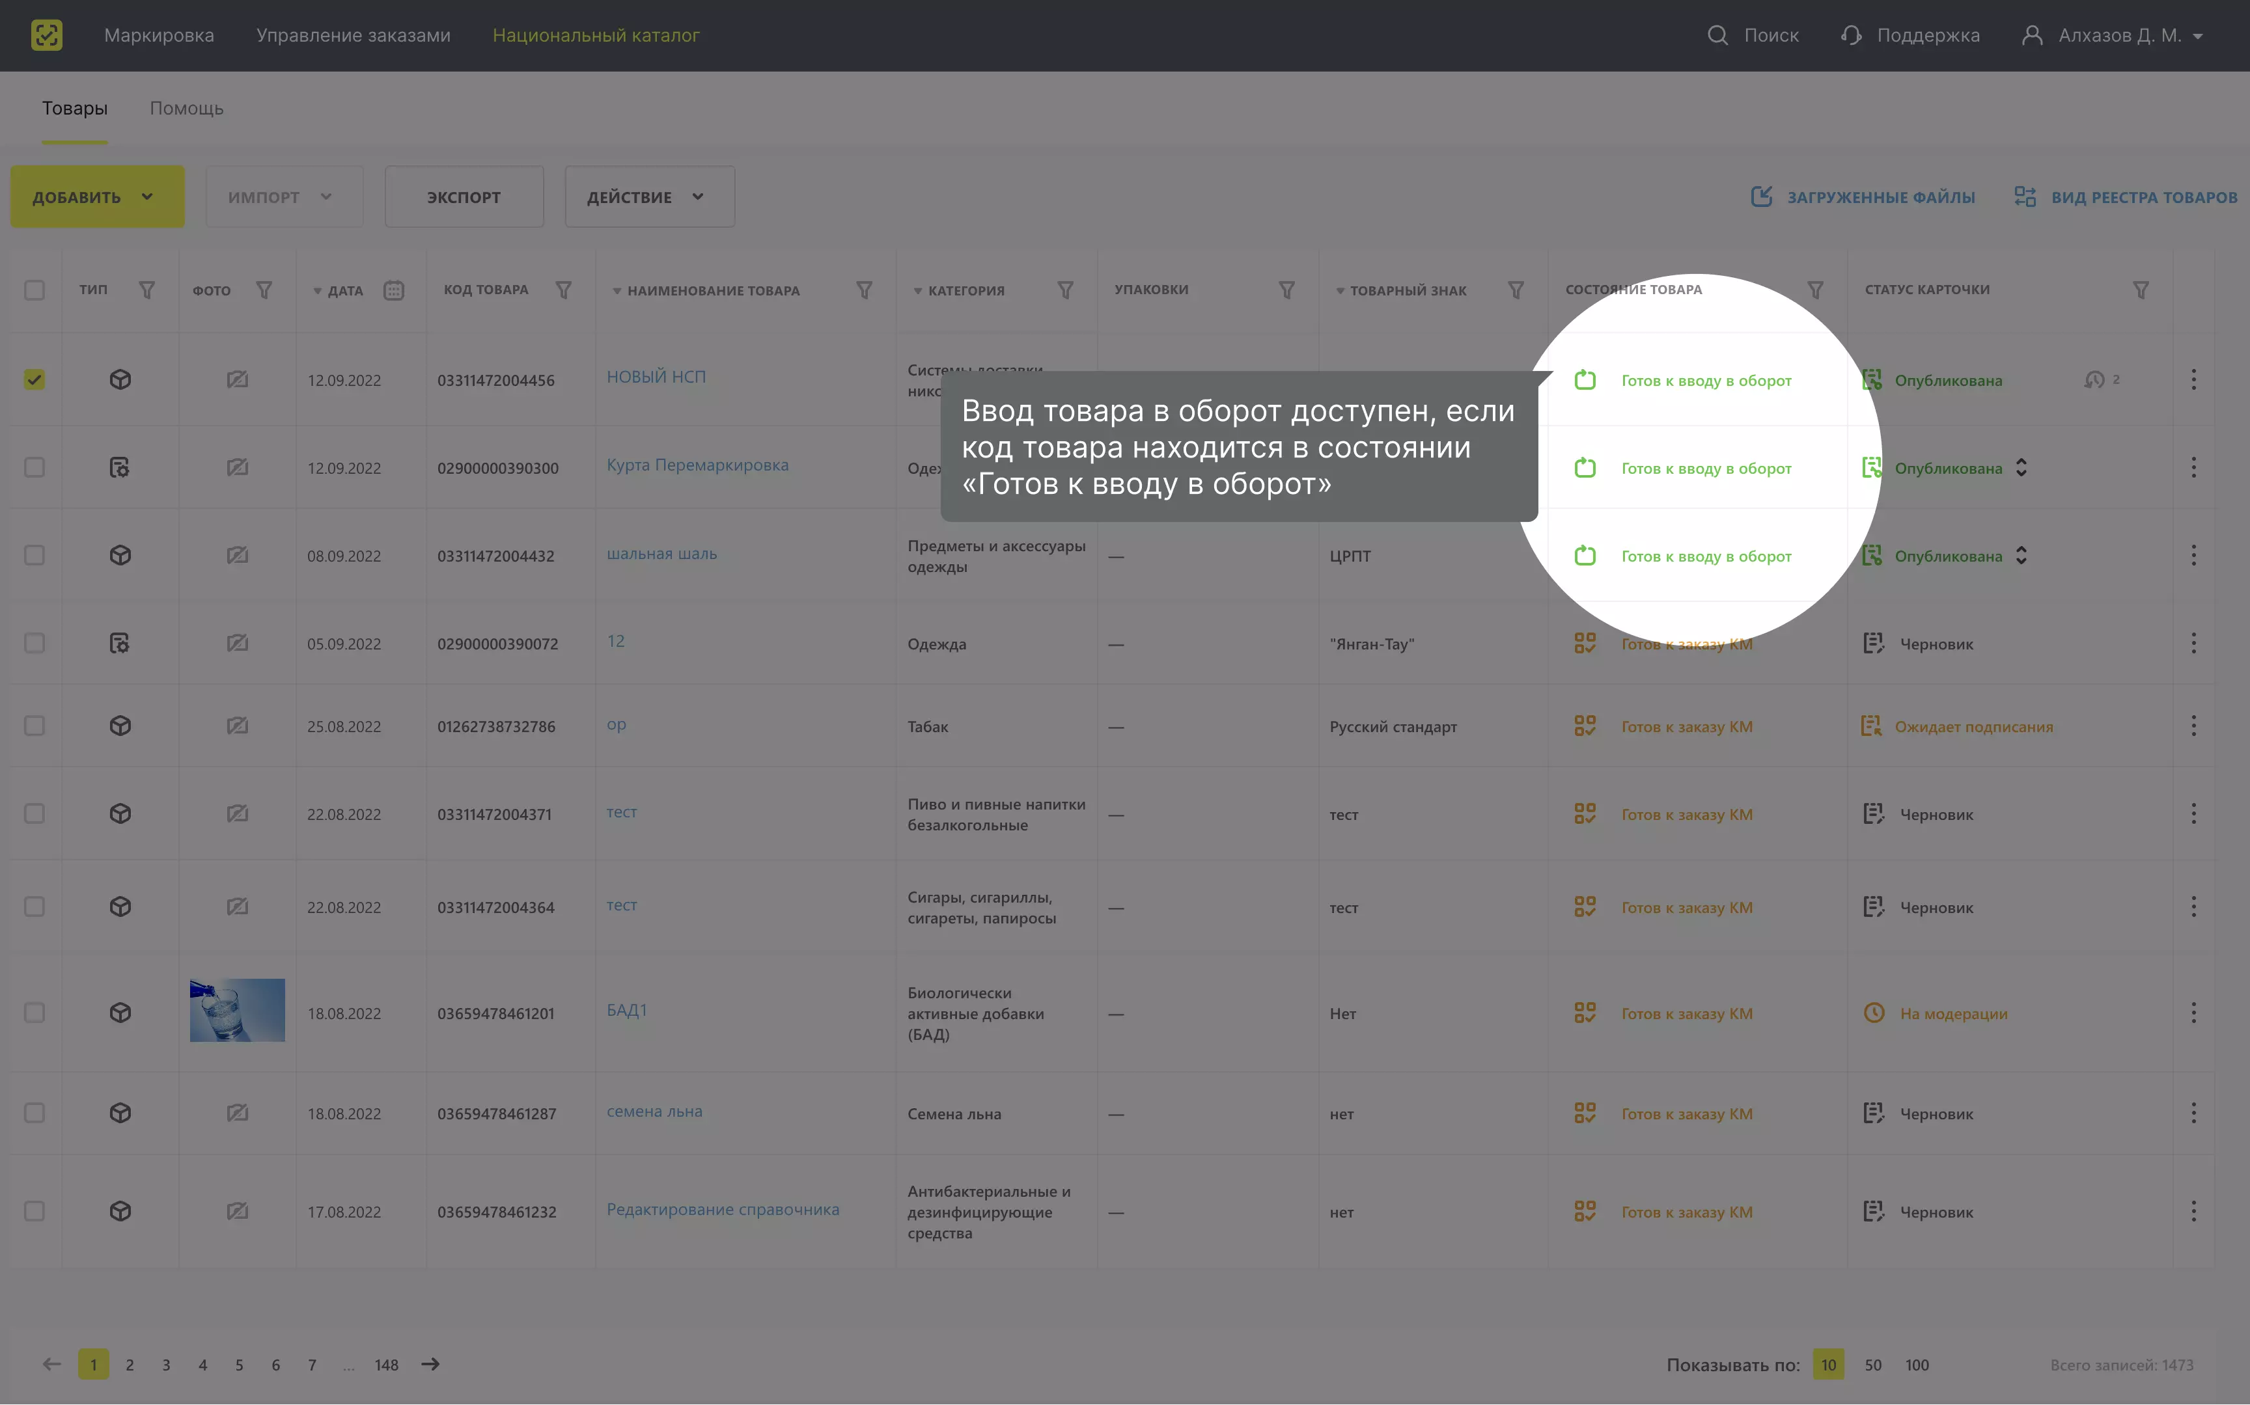Viewport: 2250px width, 1405px height.
Task: Go to previous page with left arrow
Action: pos(52,1364)
